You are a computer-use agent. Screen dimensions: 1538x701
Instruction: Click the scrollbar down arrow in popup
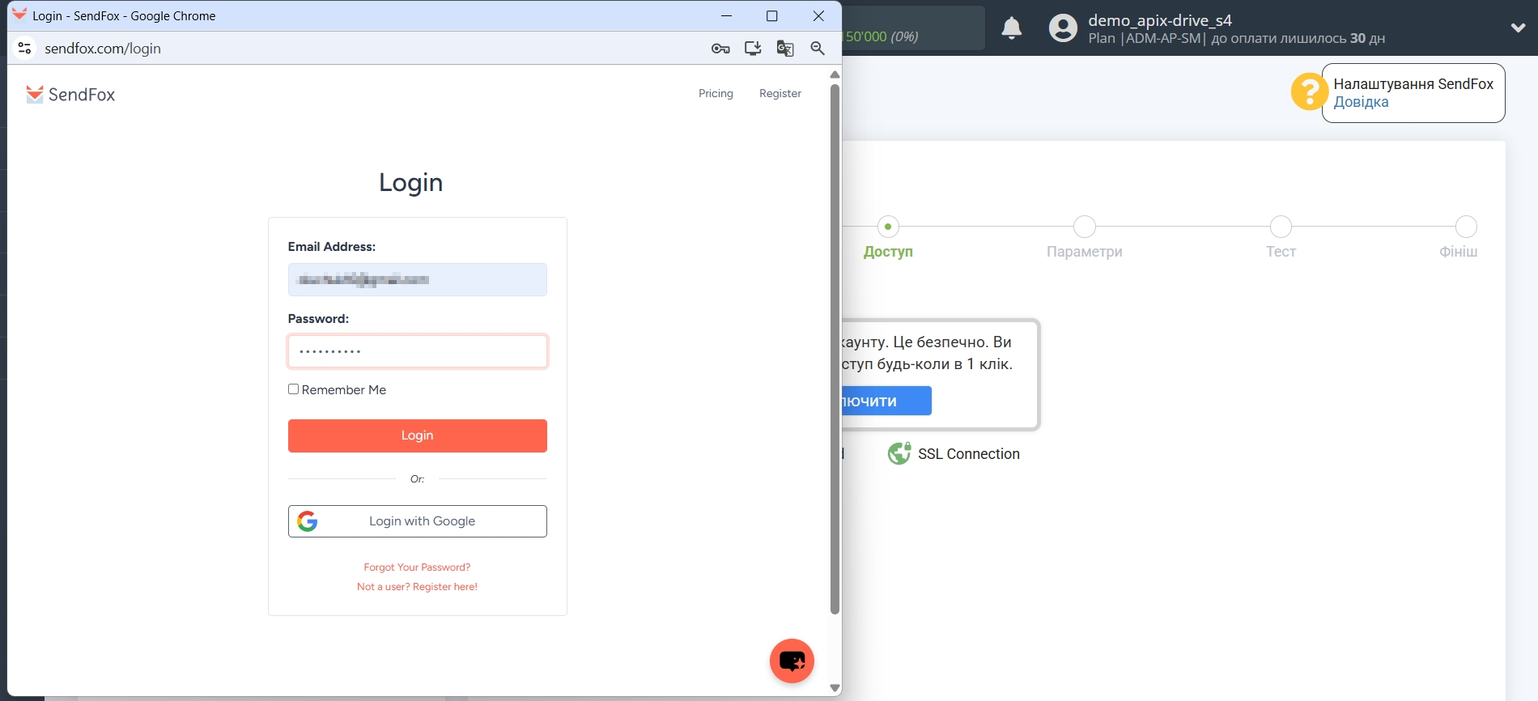pyautogui.click(x=835, y=688)
